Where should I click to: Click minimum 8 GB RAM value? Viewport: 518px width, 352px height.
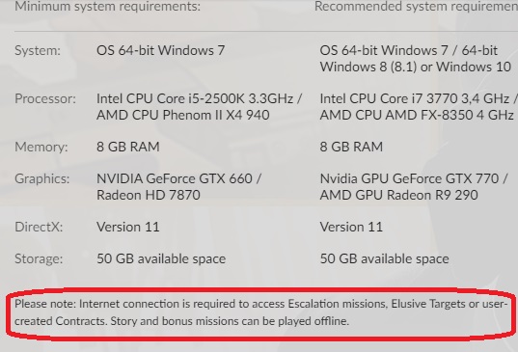128,147
